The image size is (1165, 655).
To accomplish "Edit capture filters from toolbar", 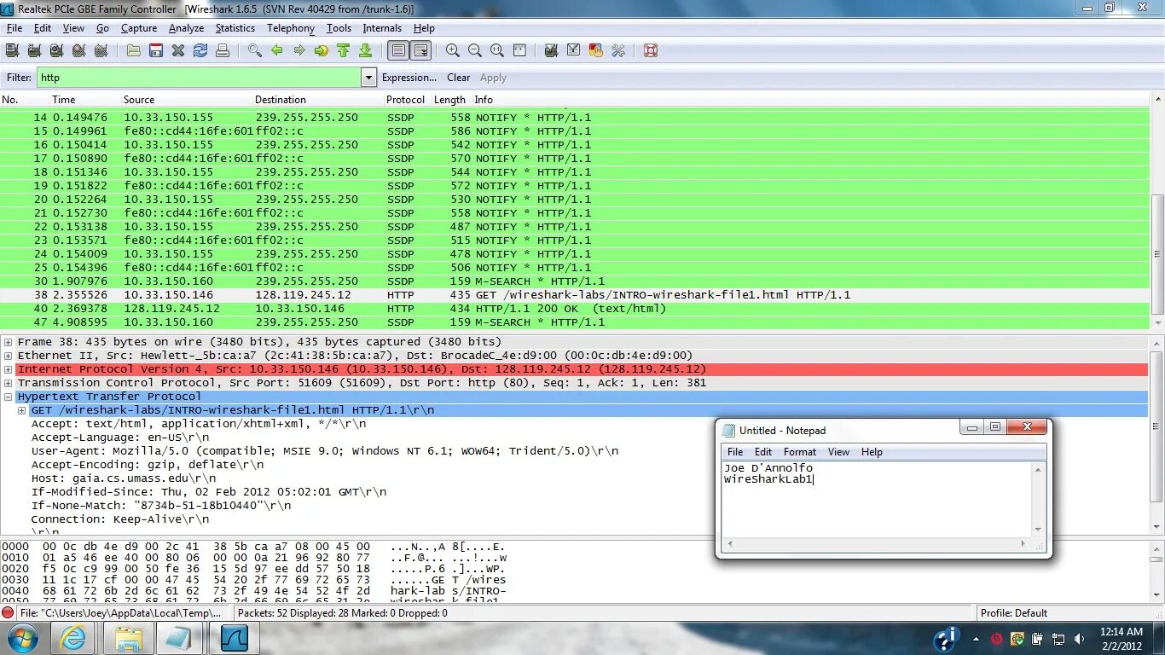I will (552, 50).
